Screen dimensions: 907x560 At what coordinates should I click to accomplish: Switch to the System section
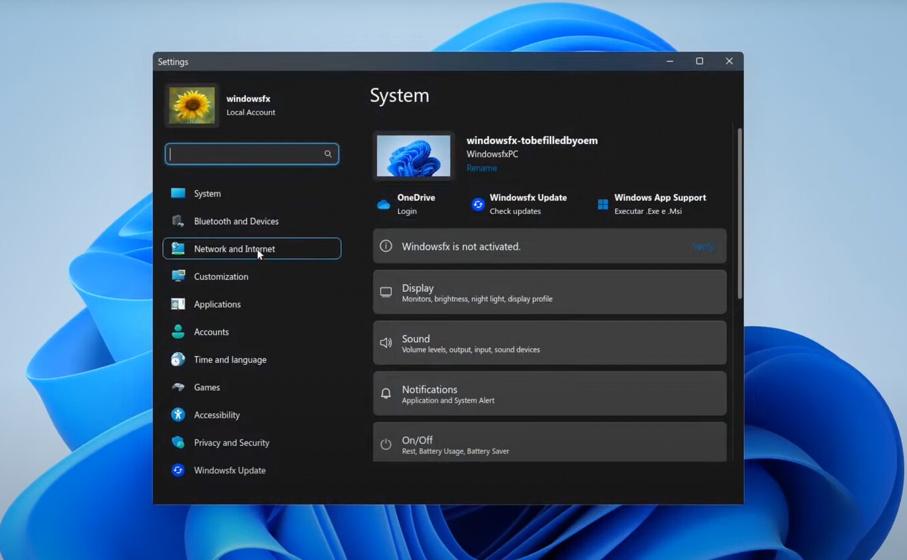click(x=207, y=193)
